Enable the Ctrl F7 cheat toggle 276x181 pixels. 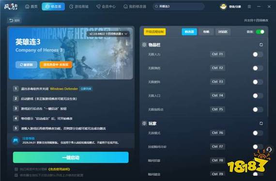click(x=258, y=147)
